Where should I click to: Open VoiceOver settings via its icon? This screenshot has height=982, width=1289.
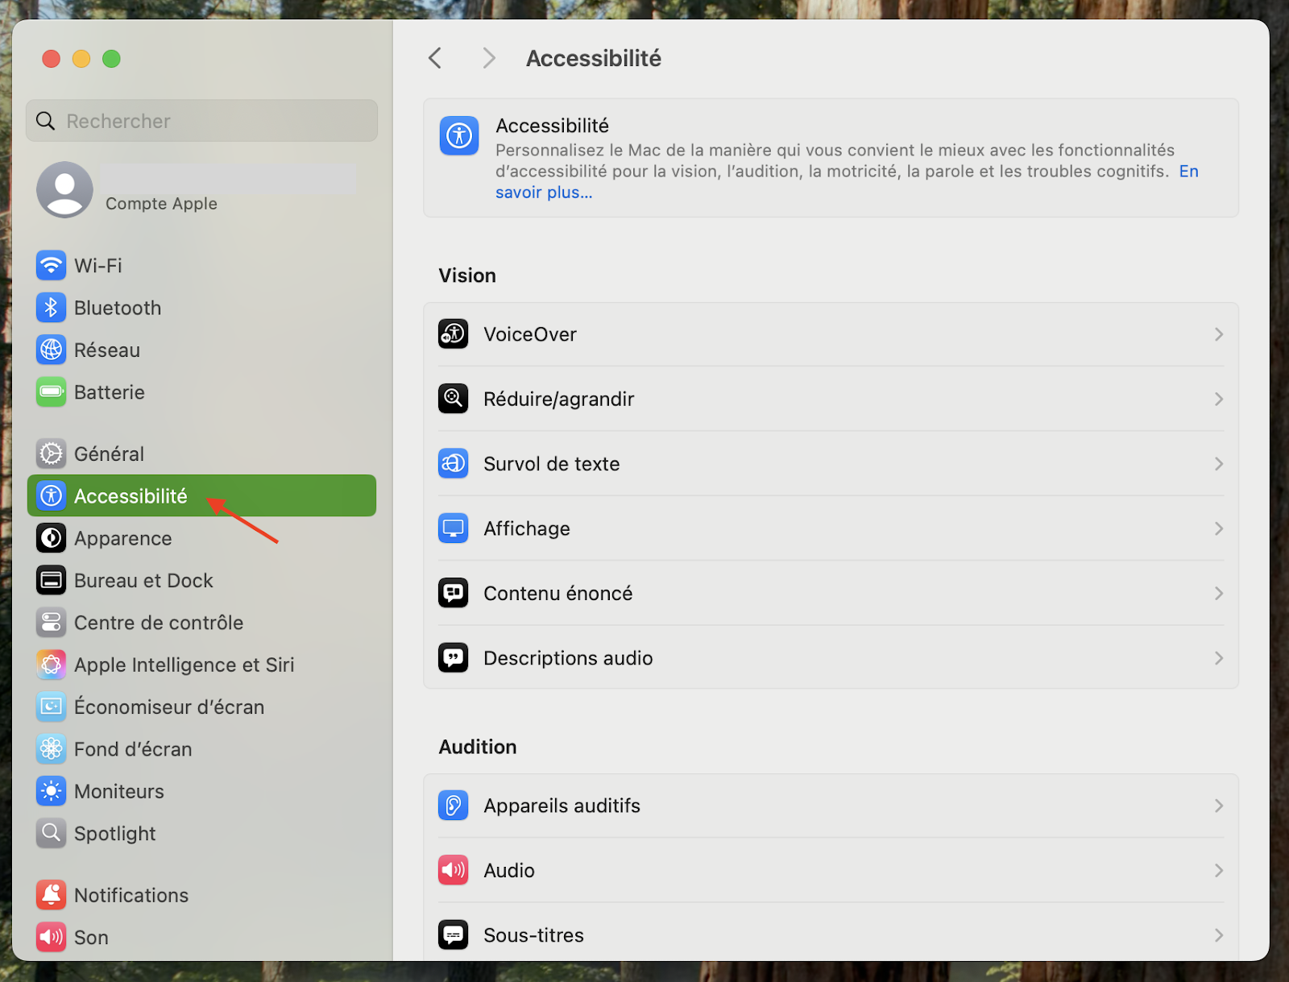(x=453, y=334)
